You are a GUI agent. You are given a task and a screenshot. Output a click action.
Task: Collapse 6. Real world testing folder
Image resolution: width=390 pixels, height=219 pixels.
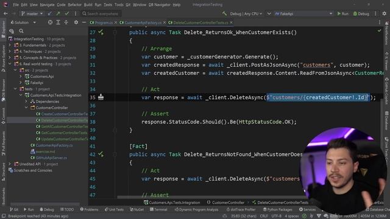10,64
